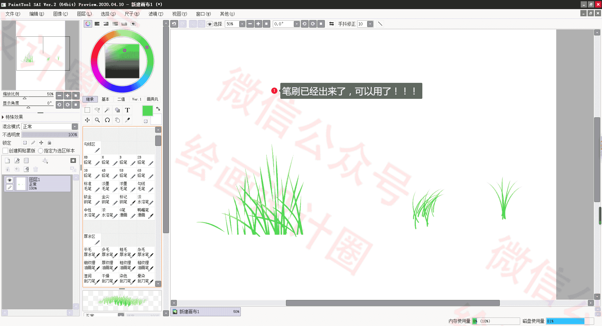Toggle lock layer all (padlock icon)

click(49, 143)
